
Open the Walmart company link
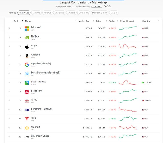(36, 127)
